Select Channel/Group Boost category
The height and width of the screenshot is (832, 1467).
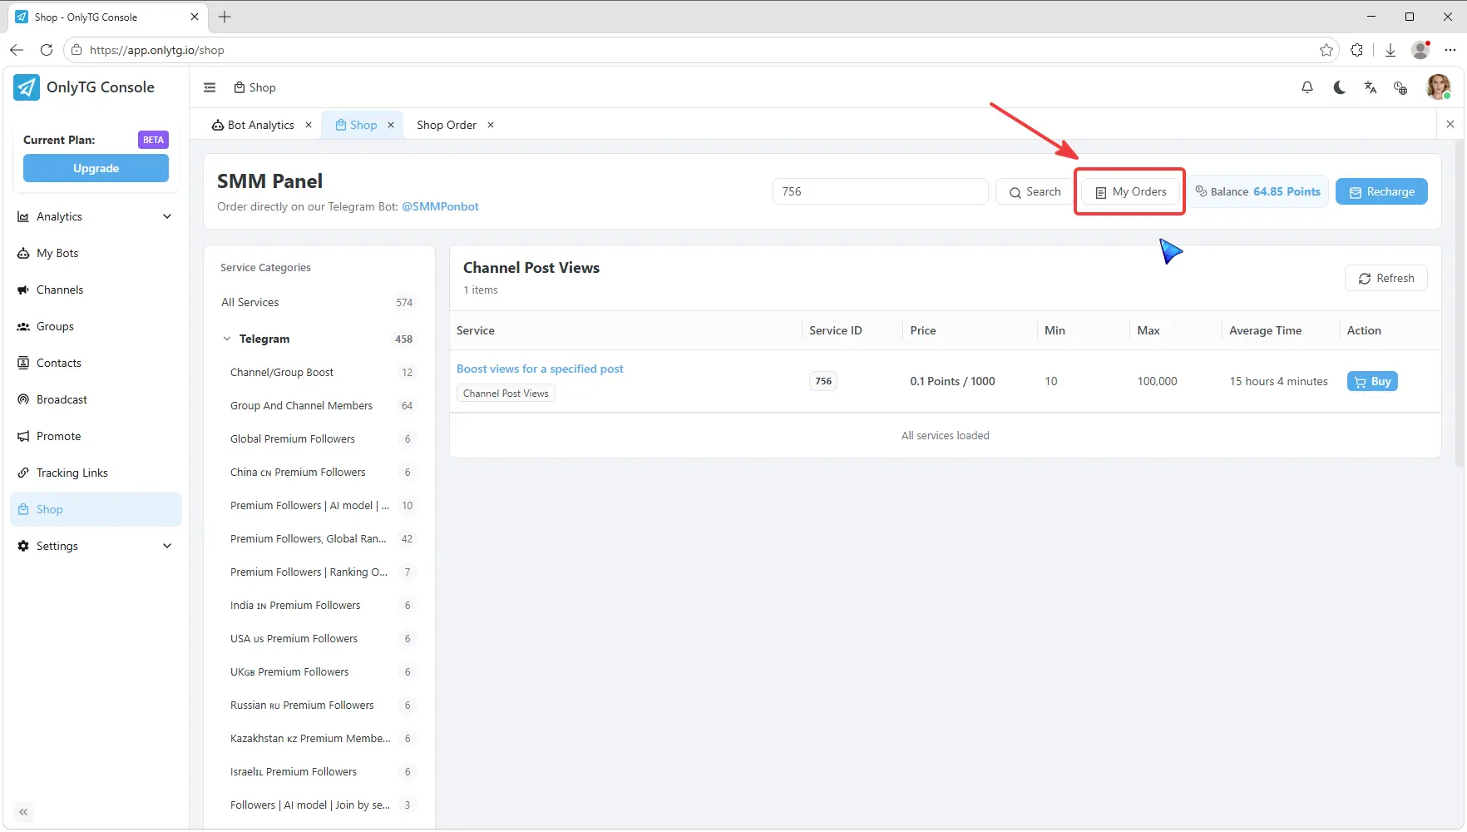[x=318, y=372]
